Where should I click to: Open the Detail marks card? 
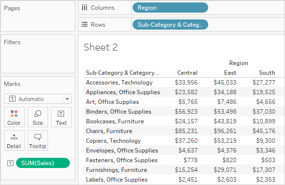pyautogui.click(x=14, y=140)
